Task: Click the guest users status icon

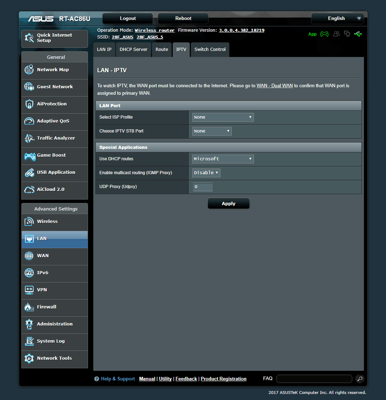Action: pos(336,34)
